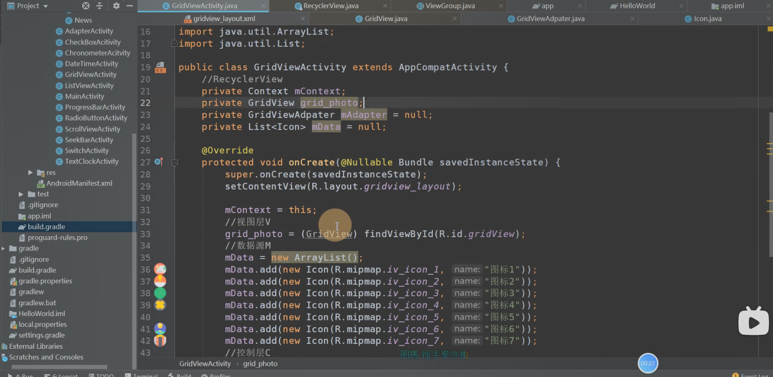
Task: Expand the test folder in the project tree
Action: click(x=21, y=194)
